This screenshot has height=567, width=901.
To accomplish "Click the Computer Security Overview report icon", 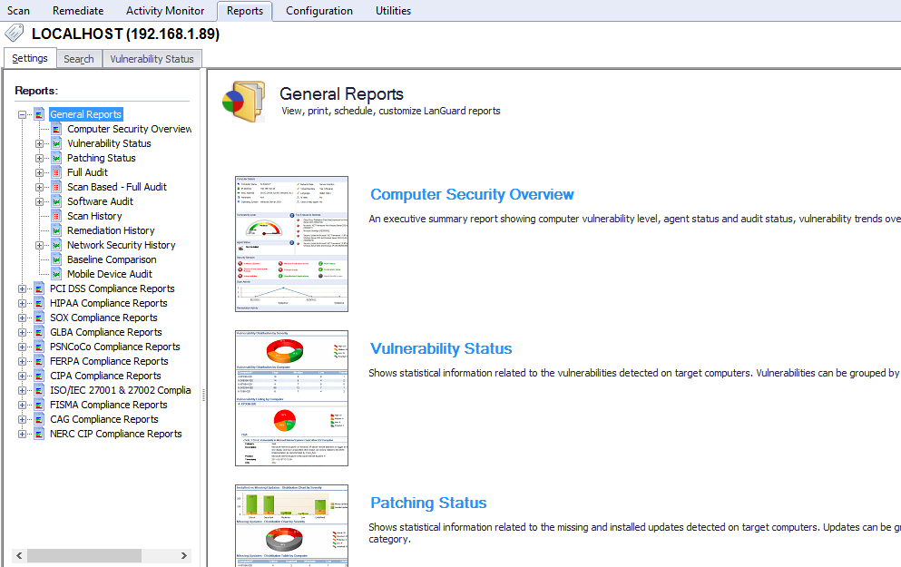I will [56, 129].
